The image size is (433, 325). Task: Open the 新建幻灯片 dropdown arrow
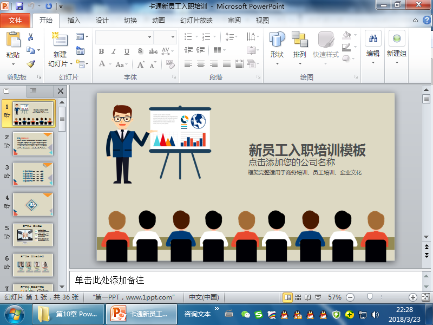click(60, 63)
